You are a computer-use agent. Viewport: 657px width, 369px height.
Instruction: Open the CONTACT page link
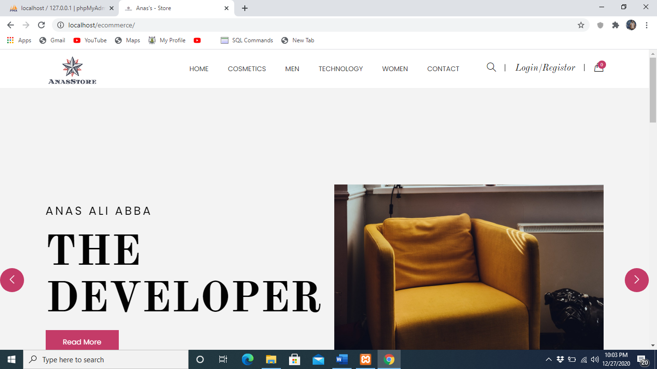pos(443,69)
